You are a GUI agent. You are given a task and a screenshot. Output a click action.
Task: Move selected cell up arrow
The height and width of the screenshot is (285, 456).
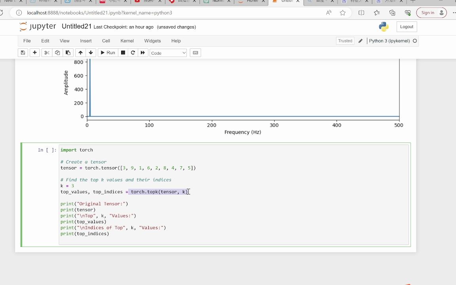(81, 53)
